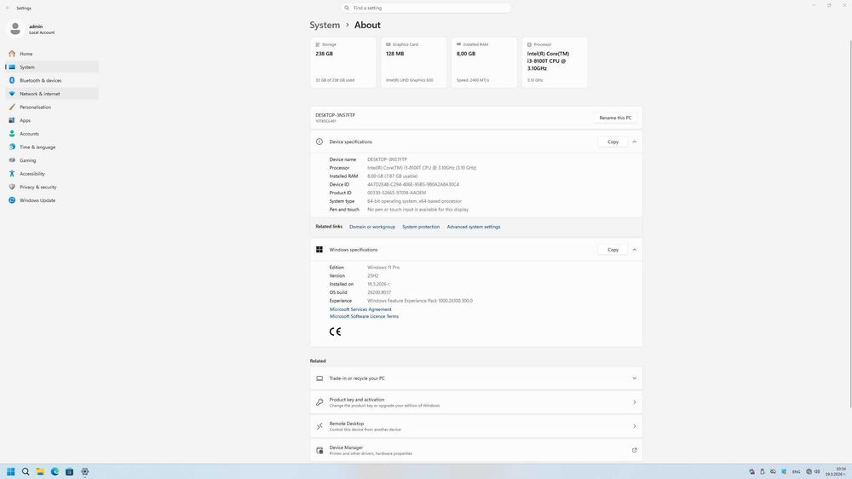Open Apps settings
852x479 pixels.
pos(52,120)
